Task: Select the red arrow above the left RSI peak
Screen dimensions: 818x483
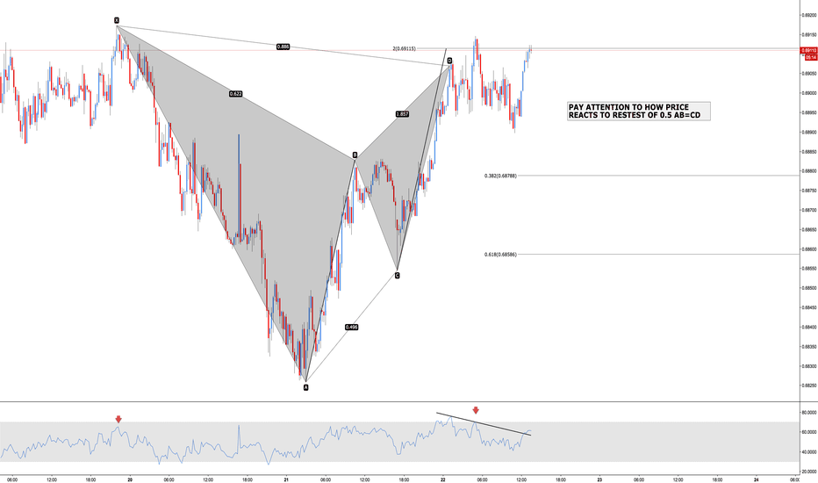Action: pos(118,419)
